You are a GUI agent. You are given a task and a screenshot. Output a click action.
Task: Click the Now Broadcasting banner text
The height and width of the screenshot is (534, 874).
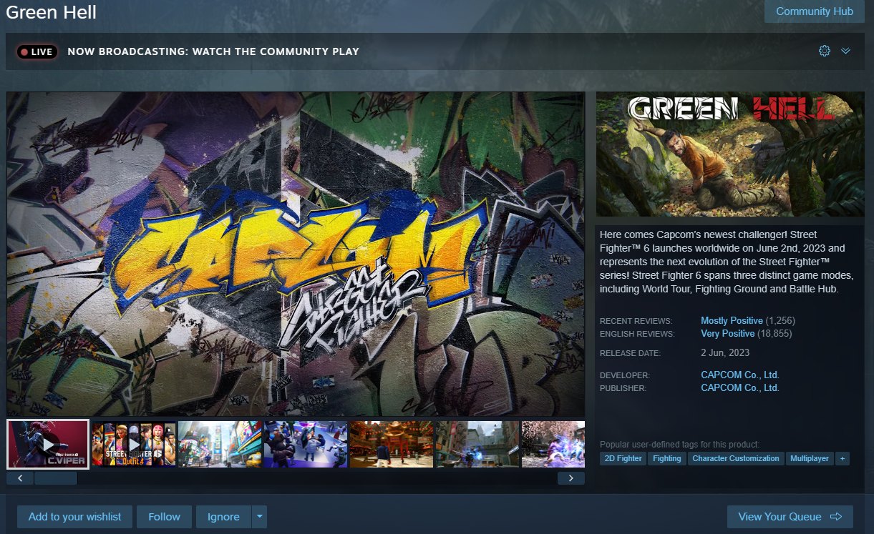pos(213,51)
